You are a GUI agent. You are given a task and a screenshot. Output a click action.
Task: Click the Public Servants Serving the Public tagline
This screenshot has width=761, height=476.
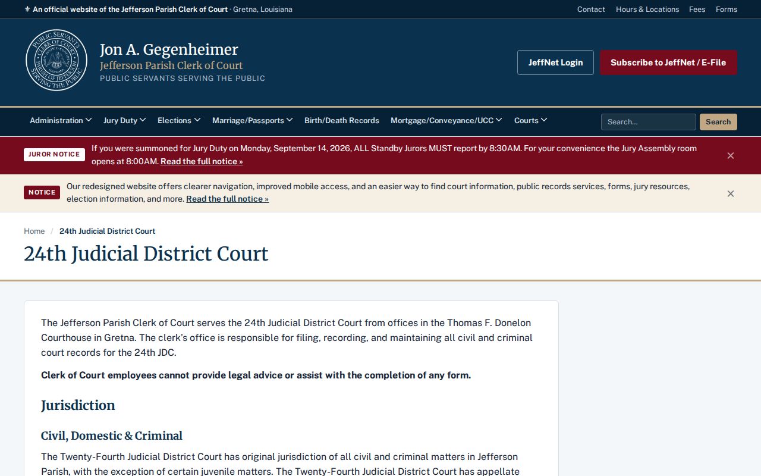point(183,79)
